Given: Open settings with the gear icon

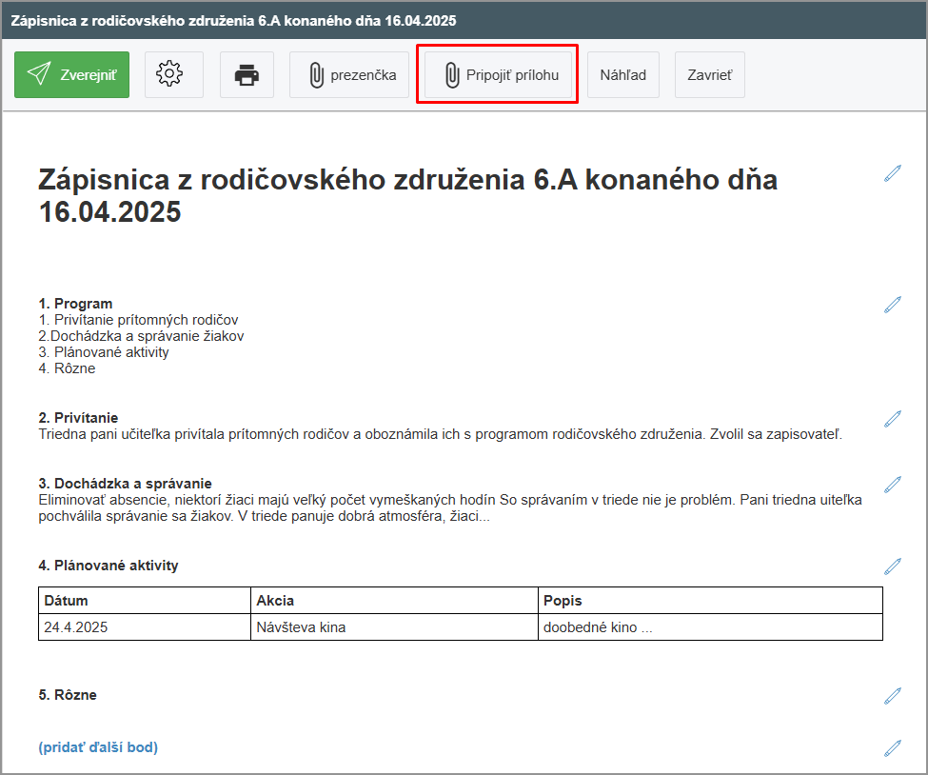Looking at the screenshot, I should (x=173, y=75).
